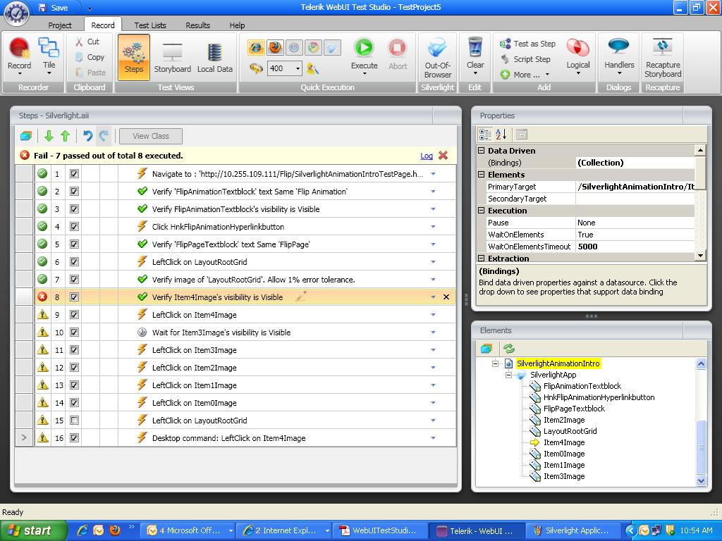
Task: Click the View Class button
Action: click(151, 136)
